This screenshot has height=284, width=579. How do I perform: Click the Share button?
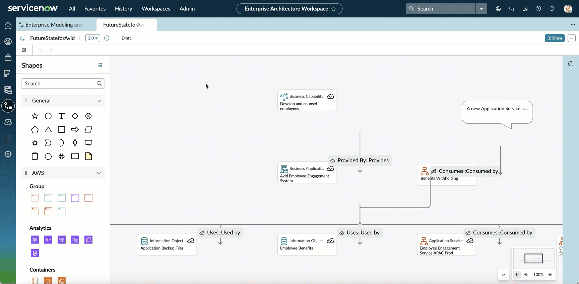coord(555,38)
